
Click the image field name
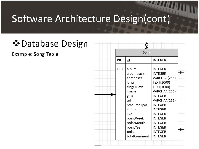pyautogui.click(x=132, y=92)
